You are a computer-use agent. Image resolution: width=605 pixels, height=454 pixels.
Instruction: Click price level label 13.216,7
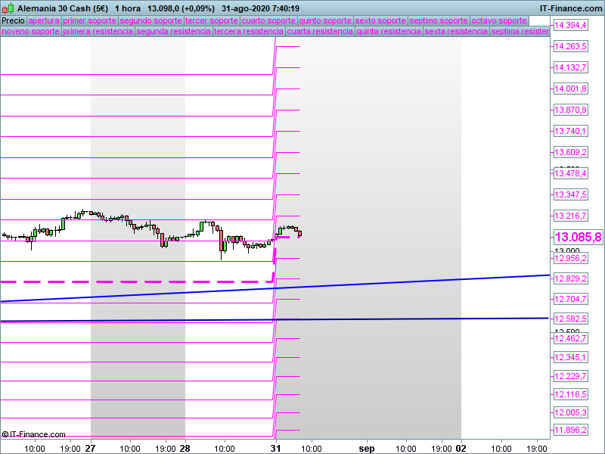click(x=571, y=216)
